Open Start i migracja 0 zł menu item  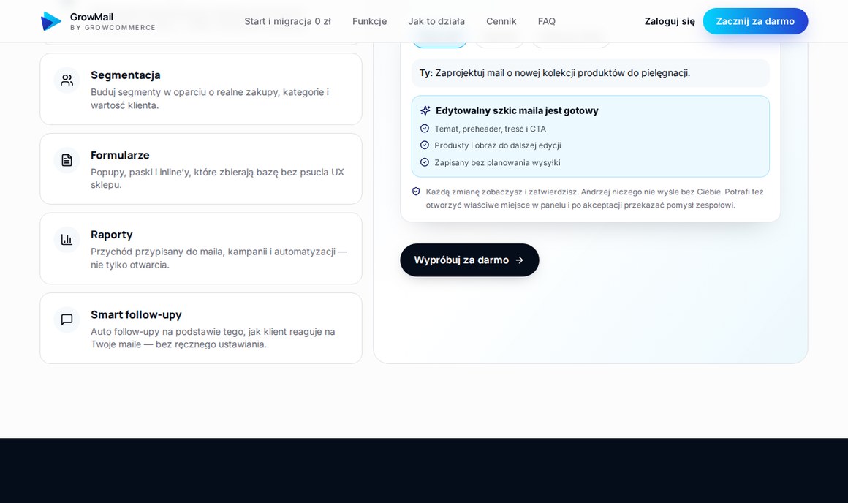tap(288, 21)
